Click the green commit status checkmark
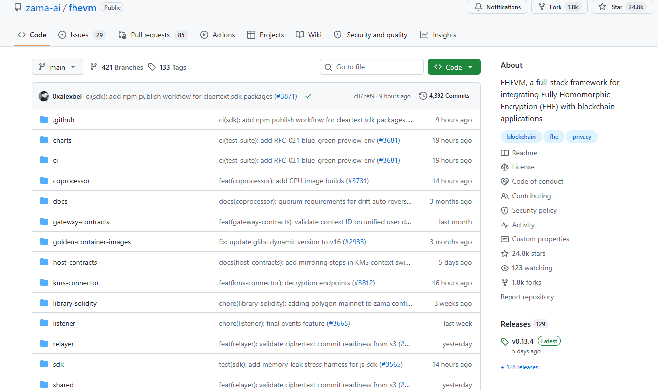Viewport: 658px width, 390px height. pyautogui.click(x=308, y=96)
